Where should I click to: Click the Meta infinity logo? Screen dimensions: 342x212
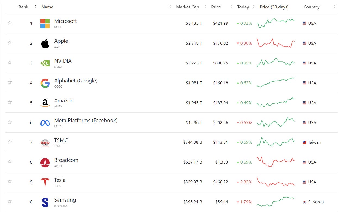[x=45, y=123]
